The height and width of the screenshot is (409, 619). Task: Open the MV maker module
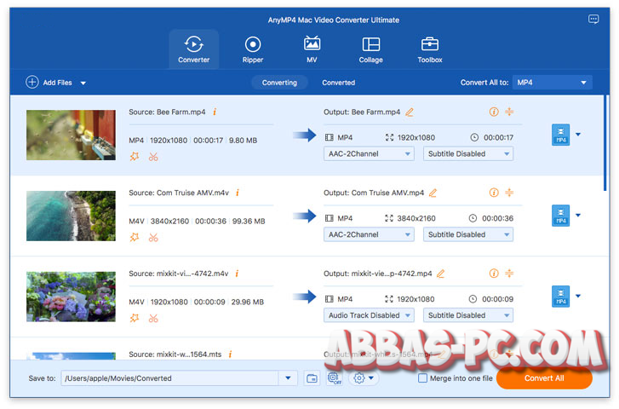click(312, 49)
